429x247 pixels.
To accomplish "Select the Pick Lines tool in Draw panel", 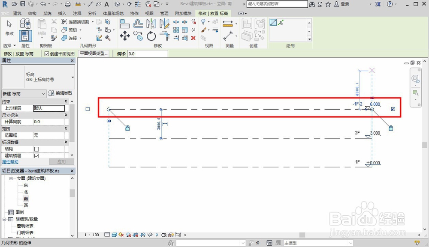I will pos(281,22).
